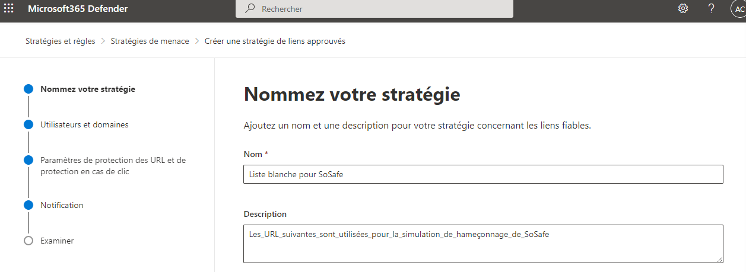Image resolution: width=746 pixels, height=272 pixels.
Task: Click inside the Description text area
Action: click(483, 244)
